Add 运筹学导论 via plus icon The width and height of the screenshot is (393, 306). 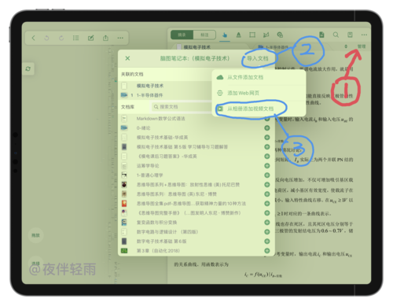pos(267,166)
